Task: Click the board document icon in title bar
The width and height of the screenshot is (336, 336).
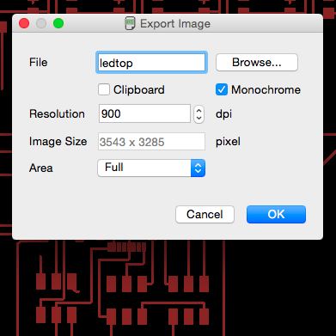Action: (130, 23)
